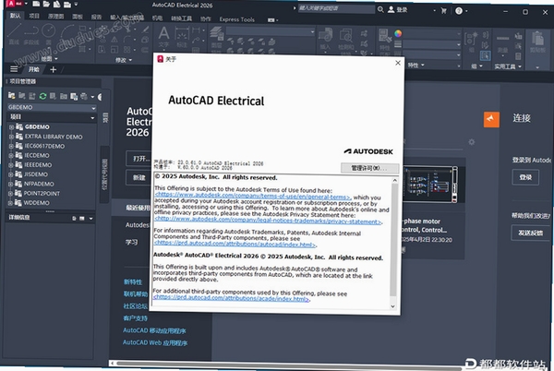Expand the WDDEMO project node

[11, 203]
